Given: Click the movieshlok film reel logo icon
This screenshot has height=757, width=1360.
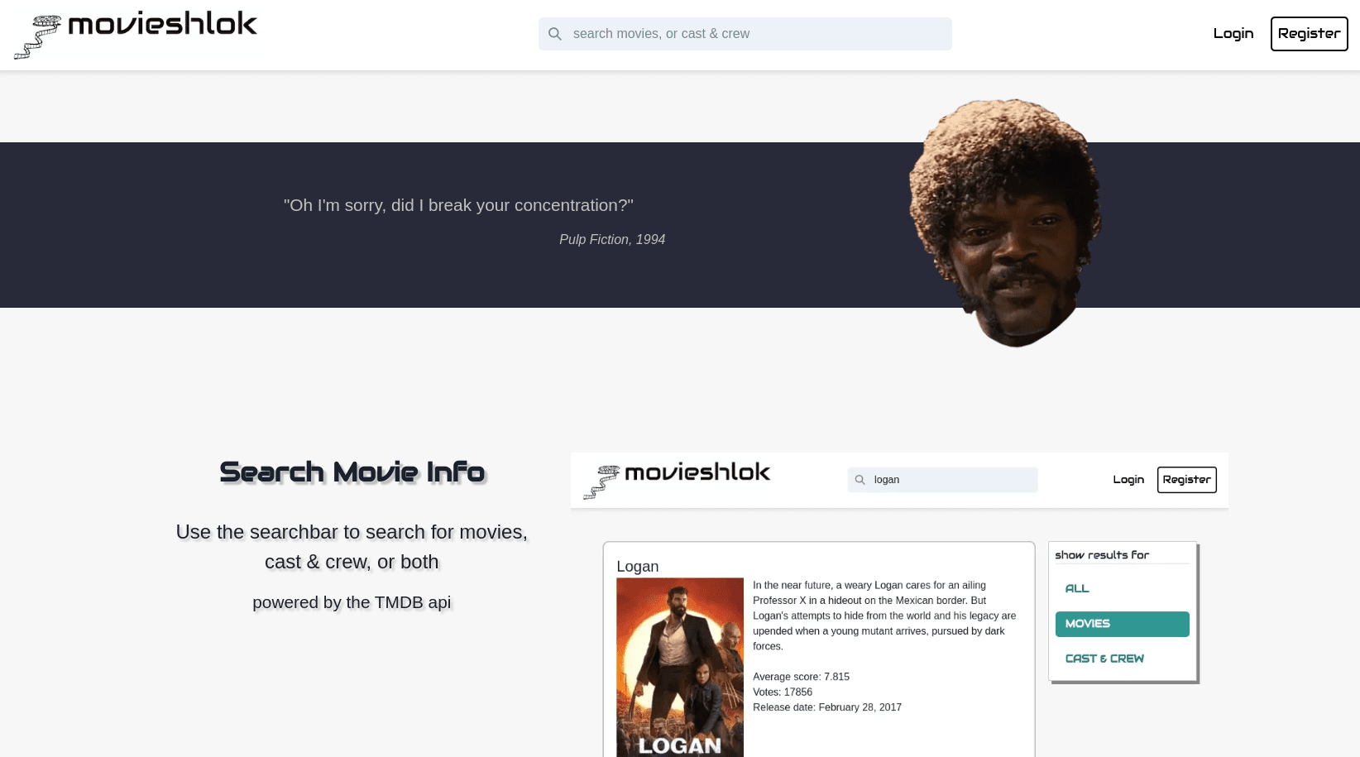Looking at the screenshot, I should (x=38, y=37).
